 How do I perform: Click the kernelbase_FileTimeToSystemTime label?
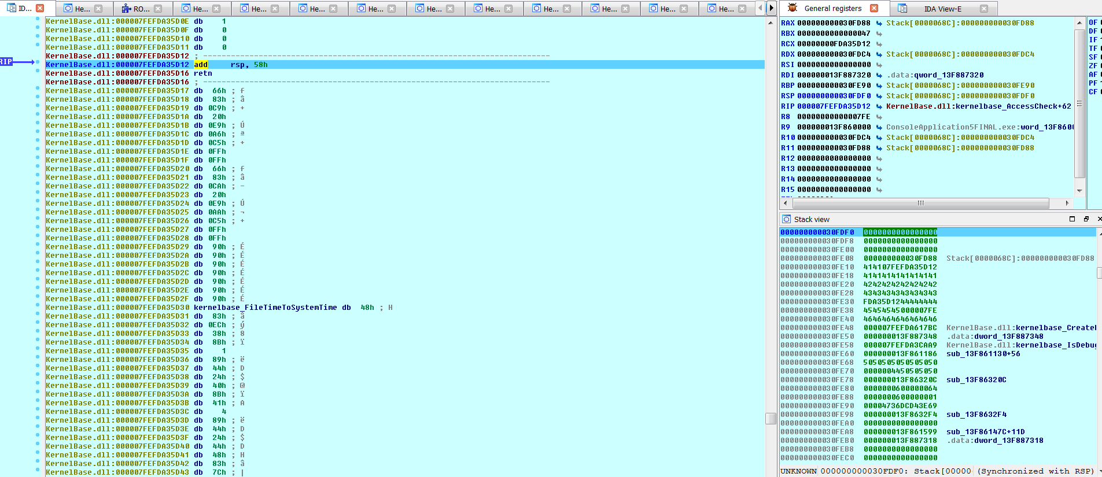(x=265, y=308)
